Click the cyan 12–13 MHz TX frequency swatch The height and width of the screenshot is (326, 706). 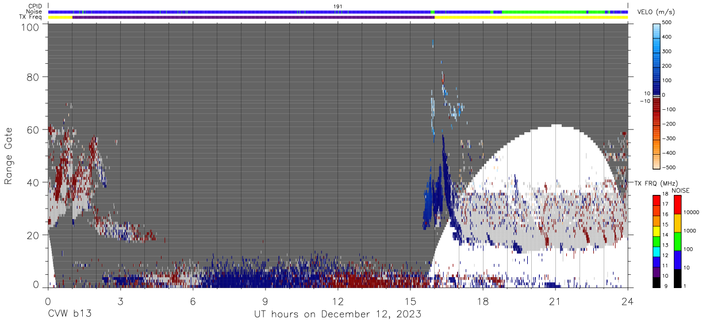(x=656, y=252)
